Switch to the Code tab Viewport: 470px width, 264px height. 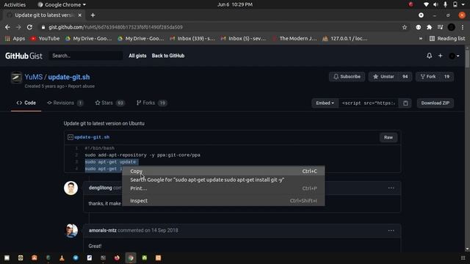click(x=26, y=103)
